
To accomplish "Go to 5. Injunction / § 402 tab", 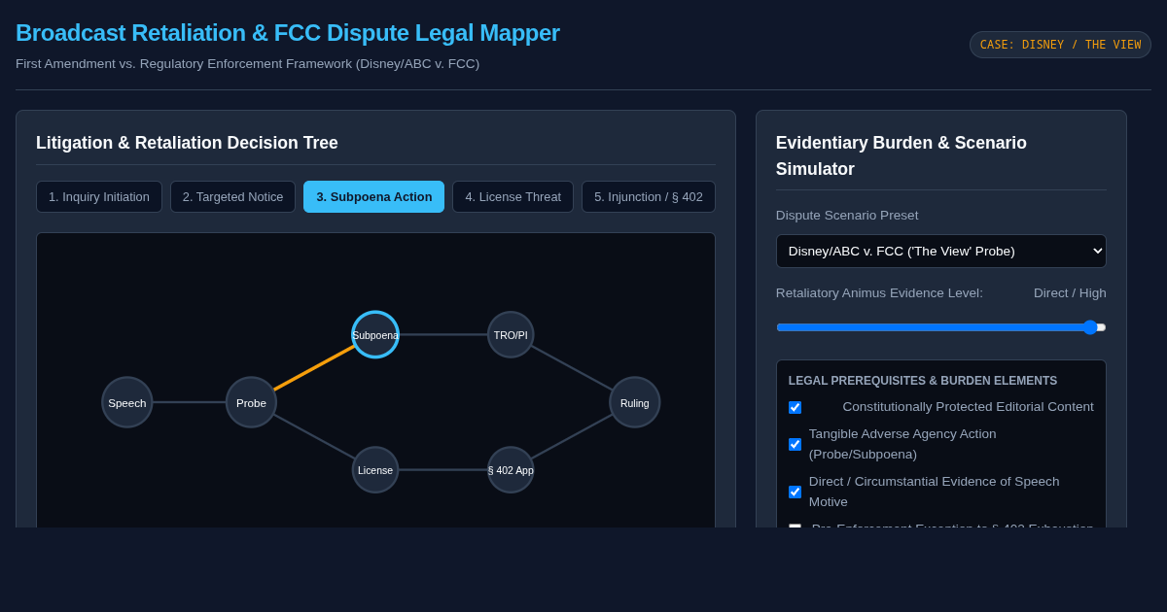I will coord(649,196).
